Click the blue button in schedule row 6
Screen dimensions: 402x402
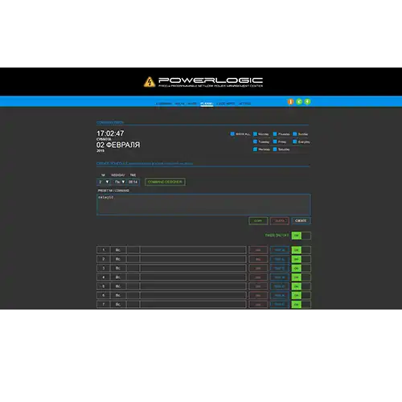280,295
